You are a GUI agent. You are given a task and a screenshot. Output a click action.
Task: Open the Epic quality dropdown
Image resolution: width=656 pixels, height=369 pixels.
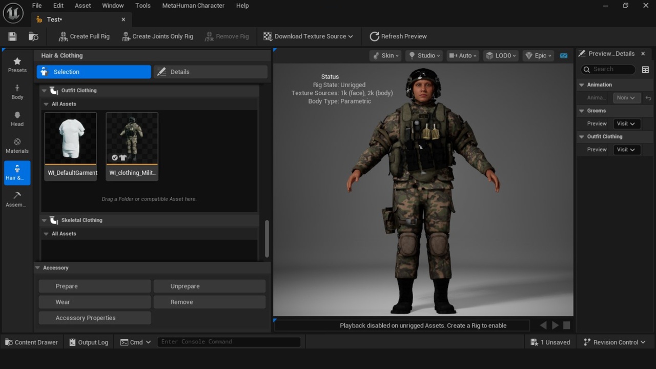point(538,55)
